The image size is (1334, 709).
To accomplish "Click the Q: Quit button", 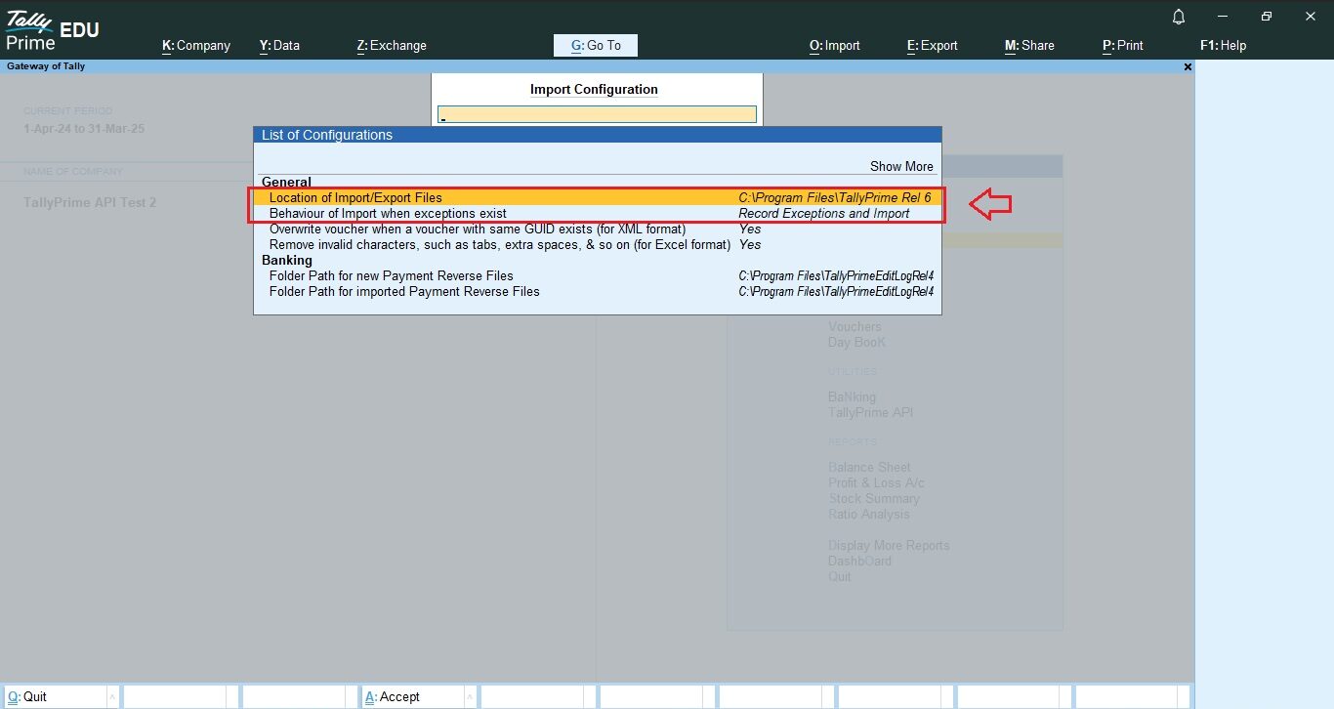I will [54, 696].
